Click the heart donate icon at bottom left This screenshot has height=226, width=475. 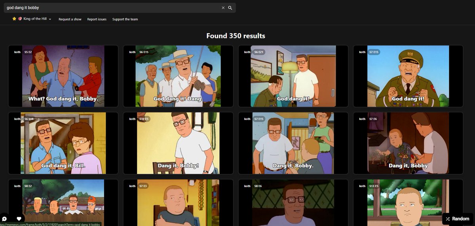tap(19, 218)
